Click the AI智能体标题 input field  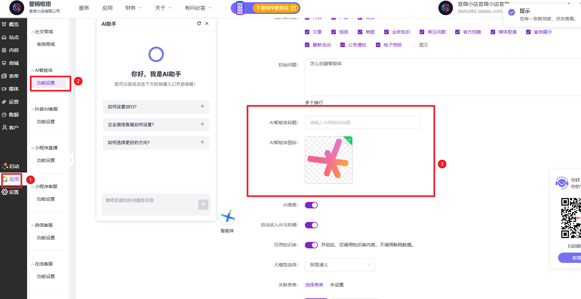[362, 123]
